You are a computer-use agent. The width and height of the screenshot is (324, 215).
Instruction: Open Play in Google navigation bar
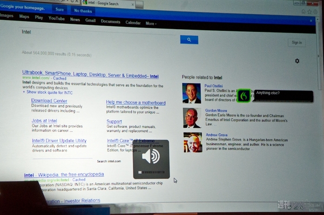(39, 17)
